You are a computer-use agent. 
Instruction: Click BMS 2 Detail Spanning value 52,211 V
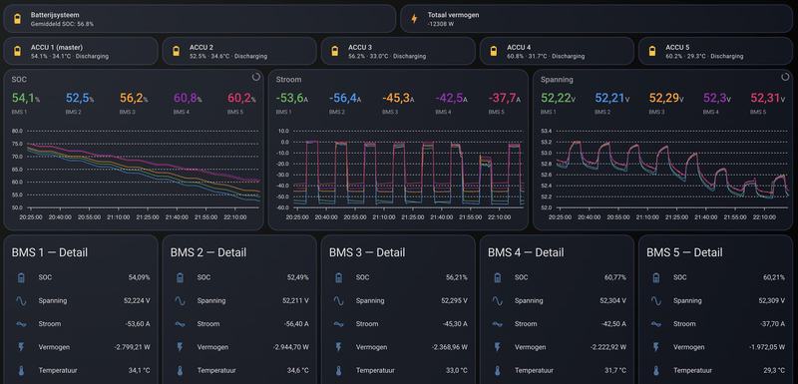click(295, 300)
